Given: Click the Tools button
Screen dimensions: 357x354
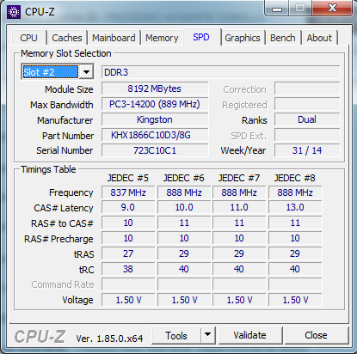Looking at the screenshot, I should click(176, 335).
